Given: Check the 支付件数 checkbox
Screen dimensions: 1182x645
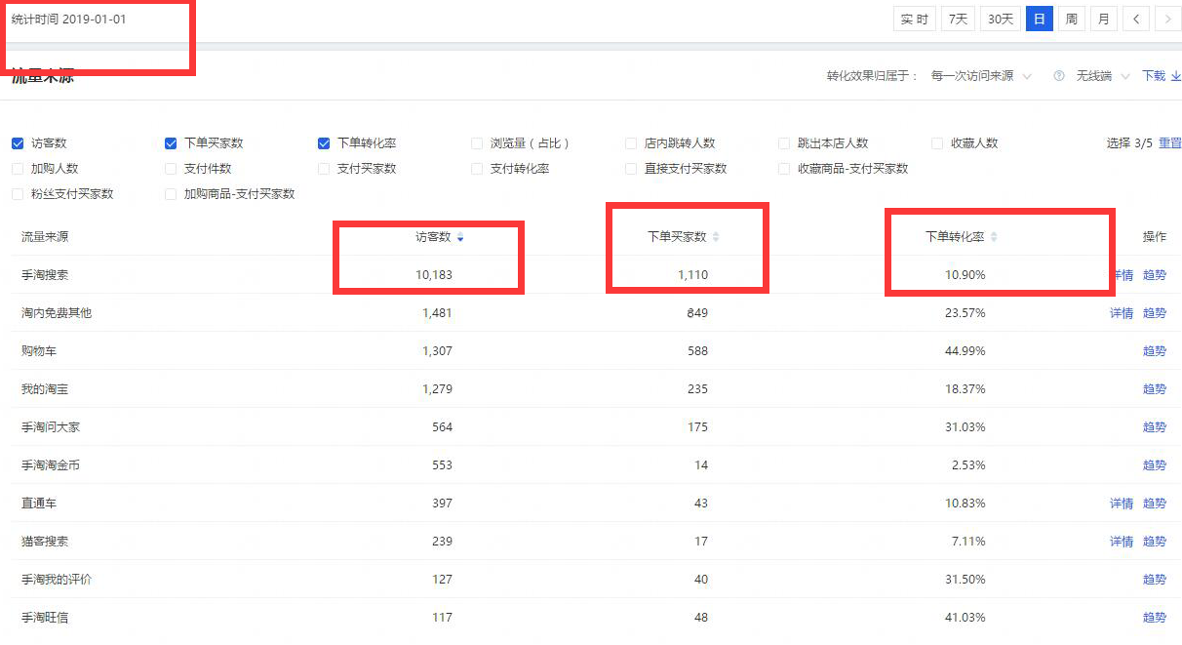Looking at the screenshot, I should click(x=171, y=169).
